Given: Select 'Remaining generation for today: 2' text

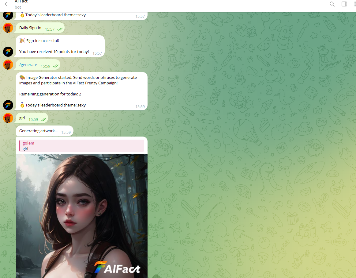Looking at the screenshot, I should pyautogui.click(x=50, y=94).
